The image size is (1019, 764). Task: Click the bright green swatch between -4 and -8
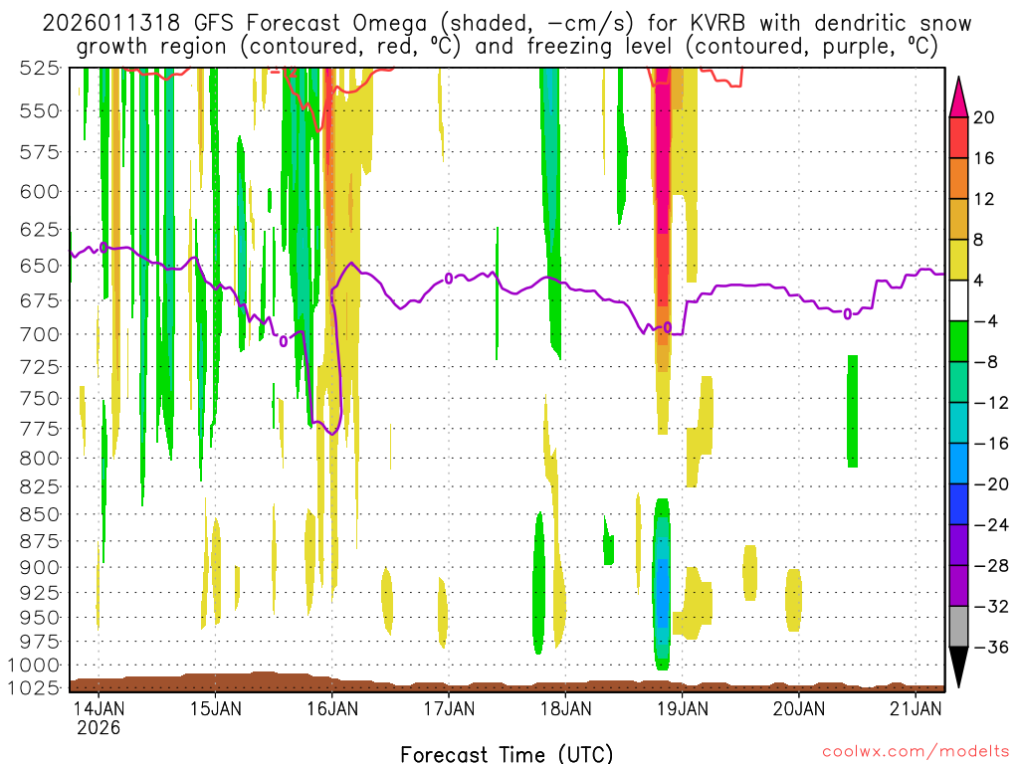click(x=958, y=341)
